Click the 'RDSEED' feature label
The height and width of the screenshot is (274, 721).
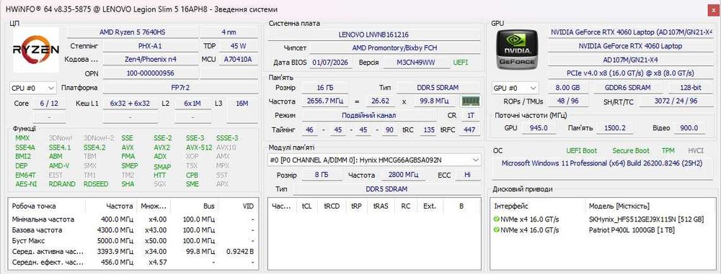96,184
